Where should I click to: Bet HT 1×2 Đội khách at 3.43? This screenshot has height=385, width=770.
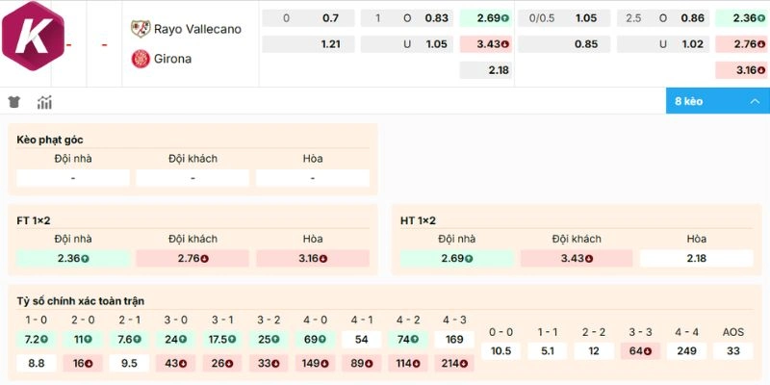[x=577, y=258]
